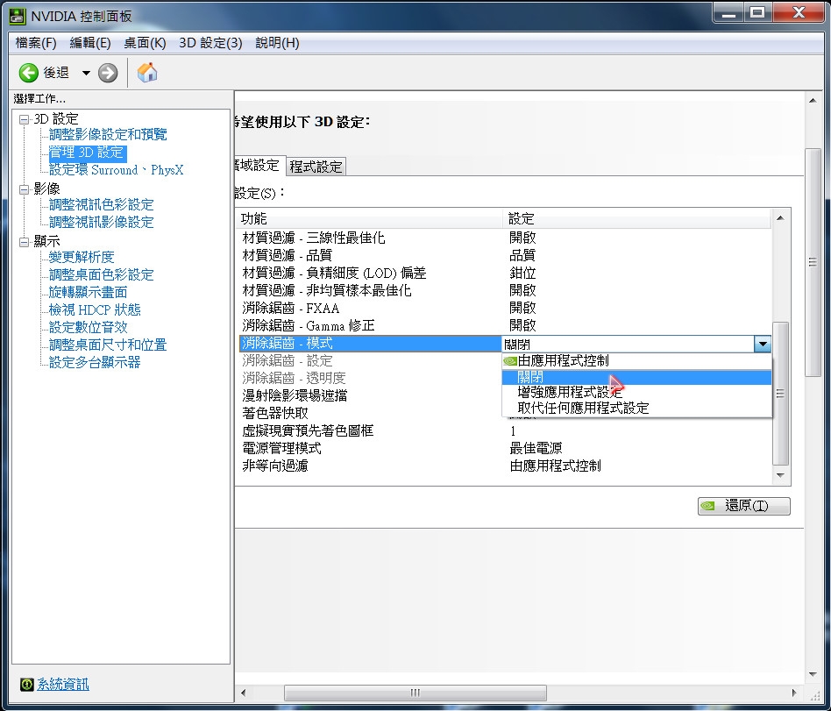
Task: Open 調整桌面尺寸和位置 page
Action: pos(108,345)
